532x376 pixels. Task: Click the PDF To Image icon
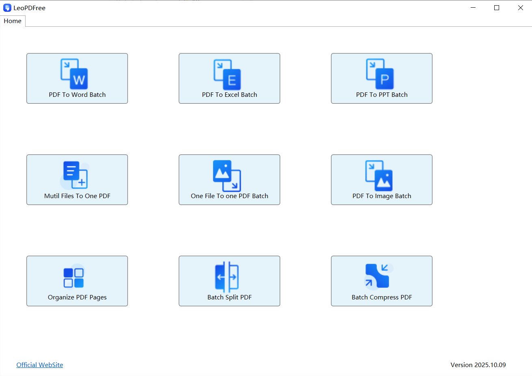(x=379, y=176)
